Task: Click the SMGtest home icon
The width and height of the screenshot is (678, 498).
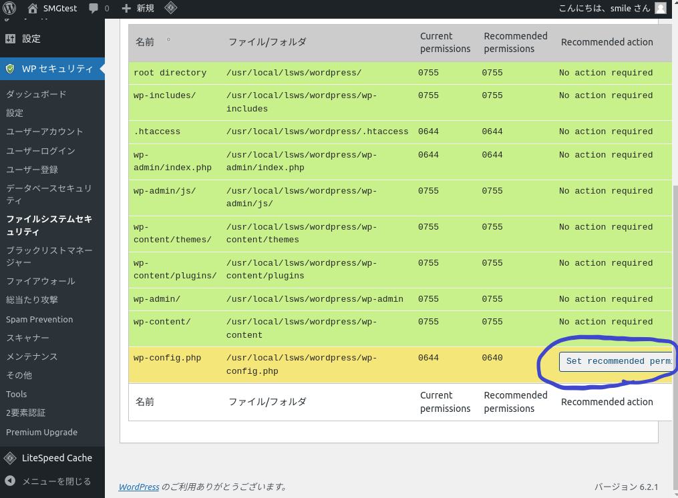Action: click(x=33, y=8)
